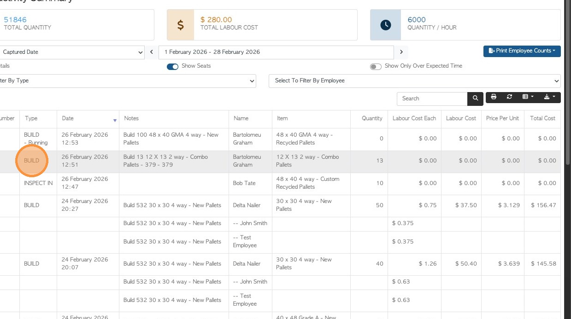Click Print Employee Counts button
Screen dimensions: 571x319
click(522, 51)
